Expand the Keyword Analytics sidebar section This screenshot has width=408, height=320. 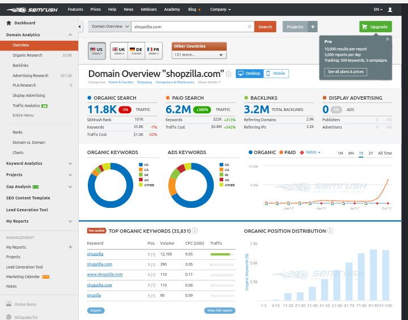pos(70,164)
